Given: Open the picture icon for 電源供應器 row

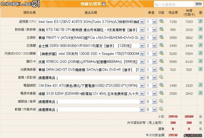Looking at the screenshot, I should coord(200,93).
